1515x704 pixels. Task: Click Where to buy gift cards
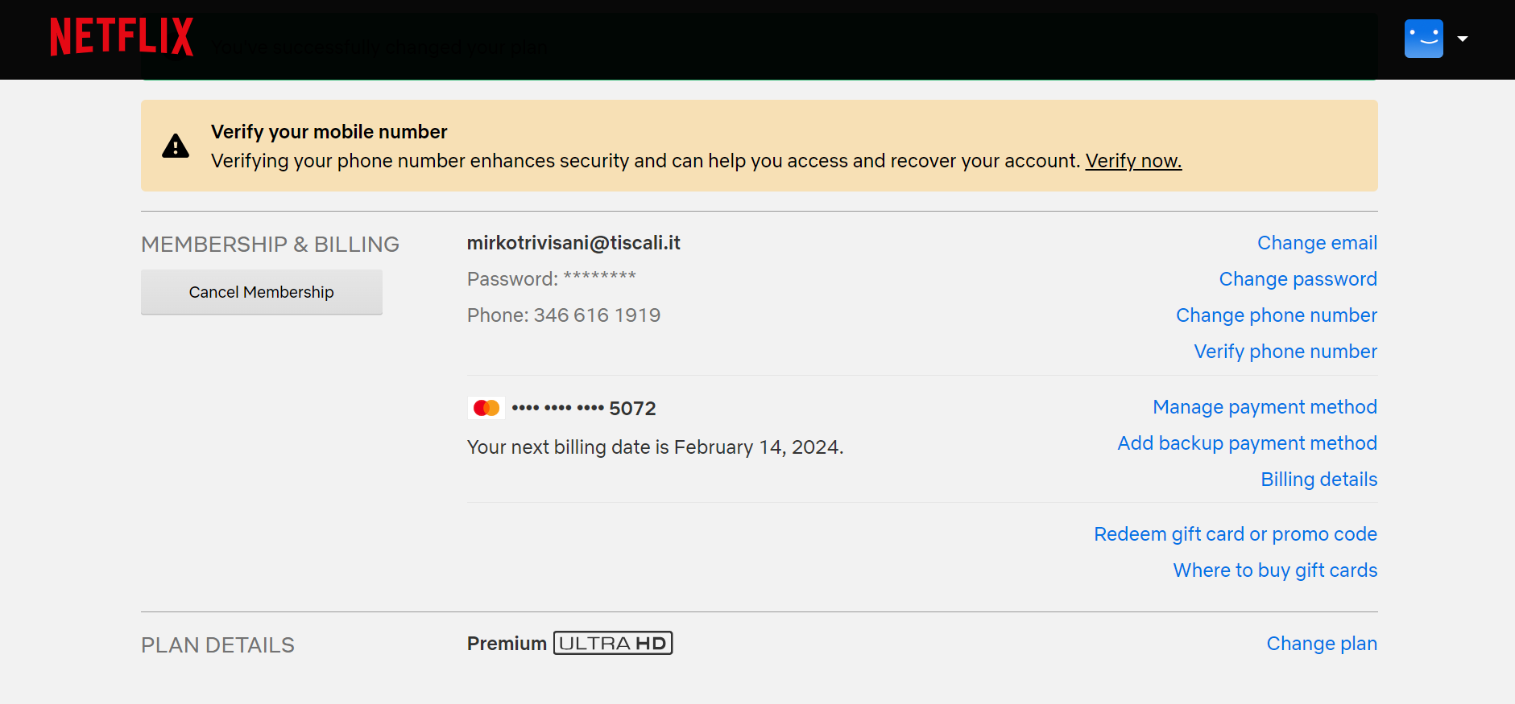point(1275,570)
